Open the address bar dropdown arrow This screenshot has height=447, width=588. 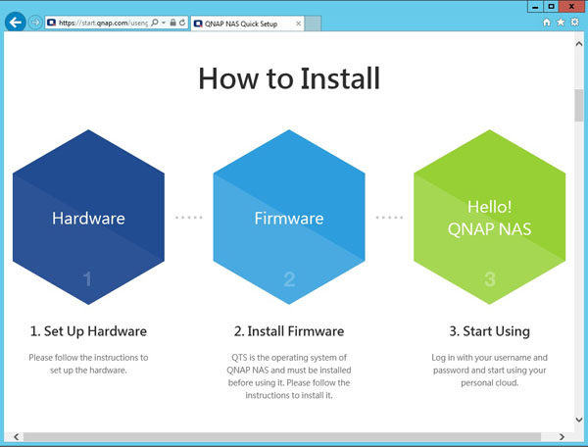pos(164,23)
